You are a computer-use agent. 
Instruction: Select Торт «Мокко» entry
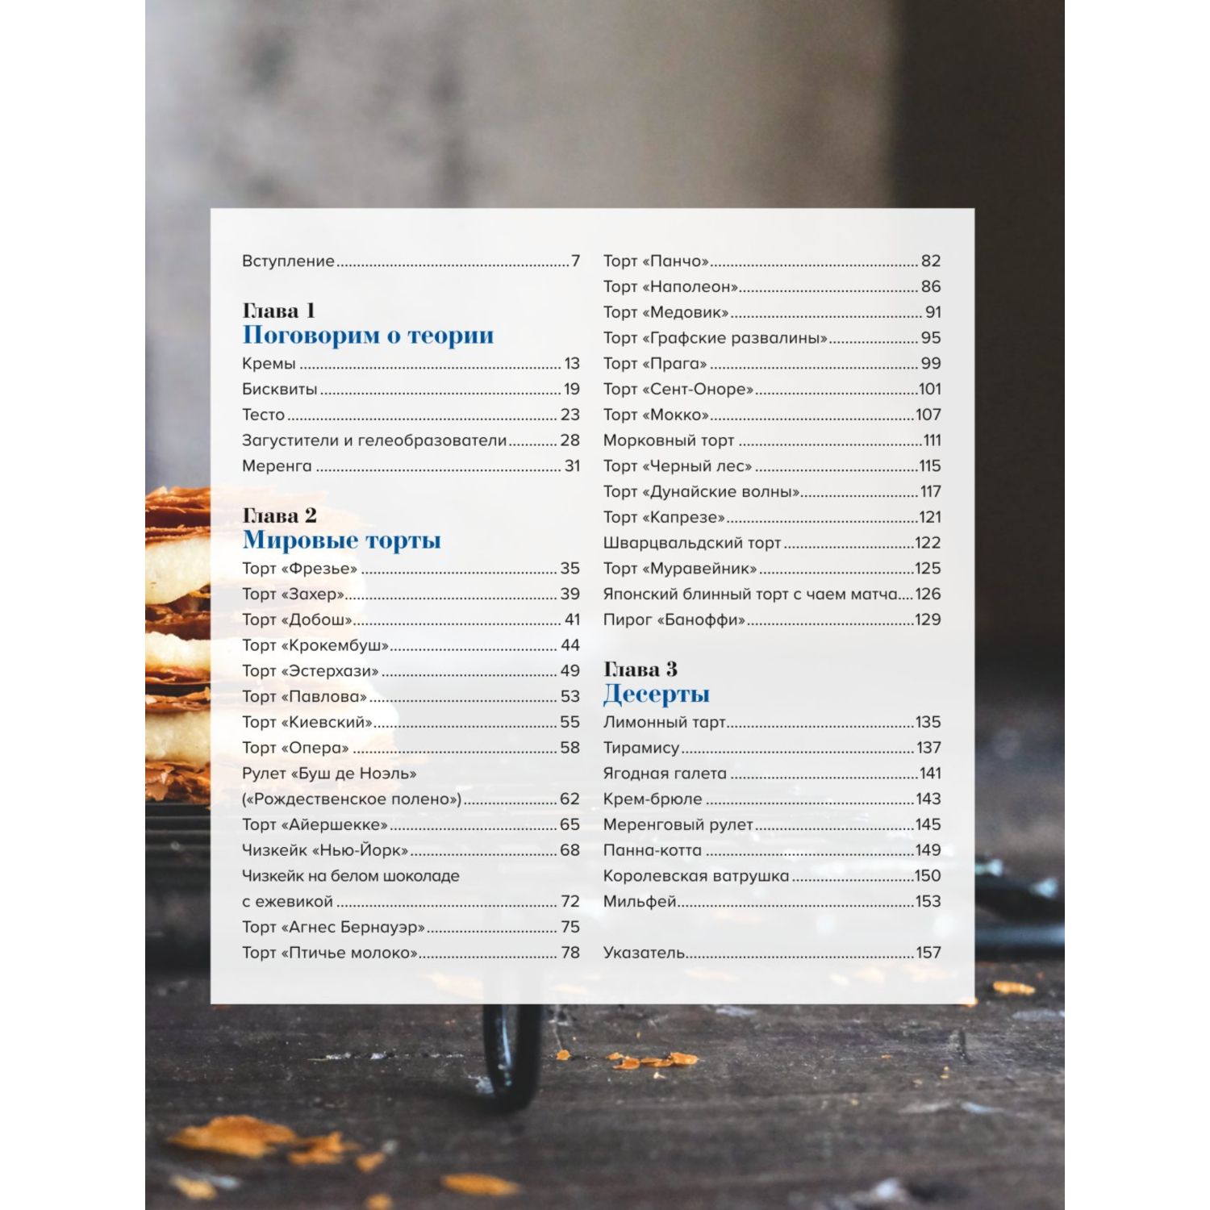(772, 415)
